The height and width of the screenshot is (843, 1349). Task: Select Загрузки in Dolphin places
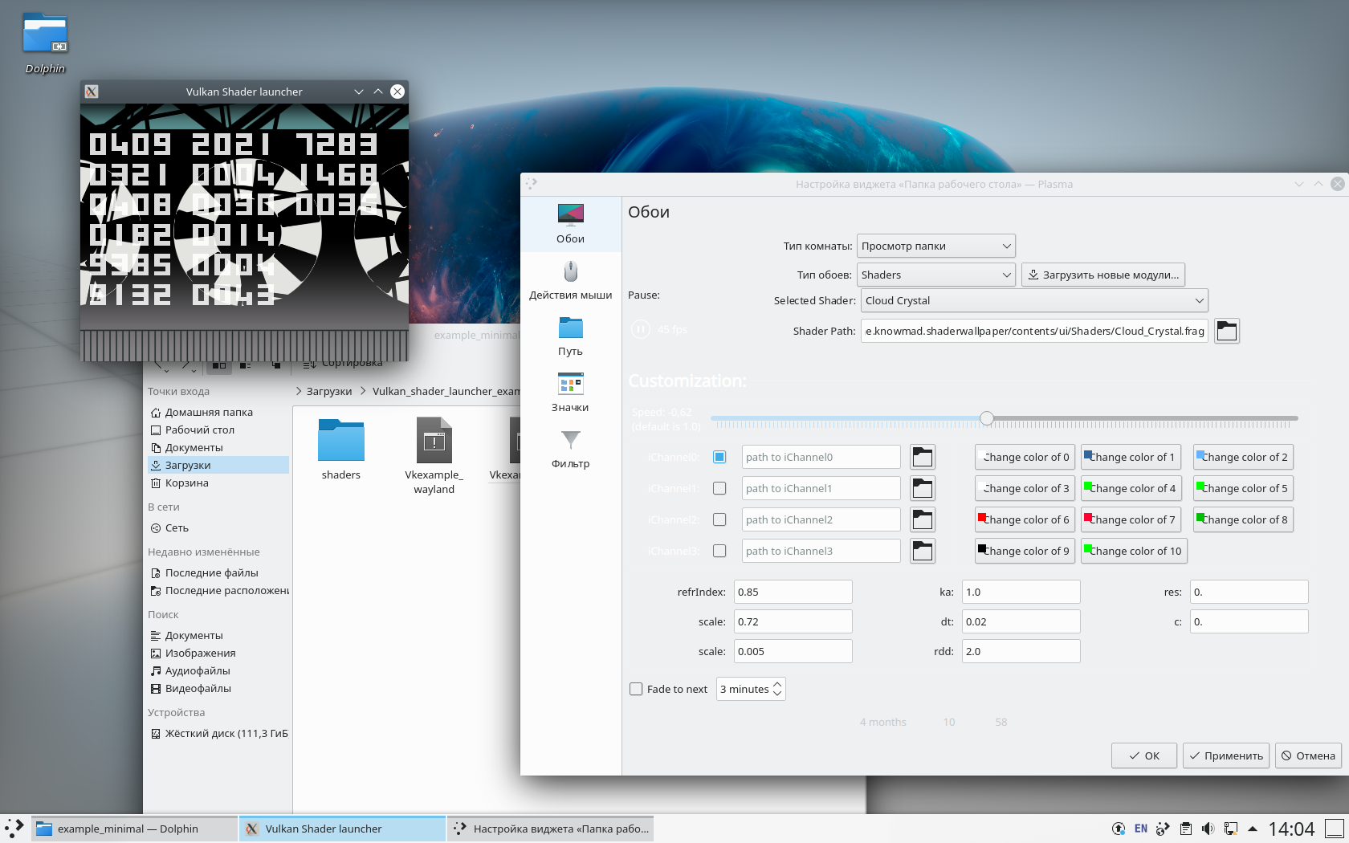pyautogui.click(x=218, y=465)
